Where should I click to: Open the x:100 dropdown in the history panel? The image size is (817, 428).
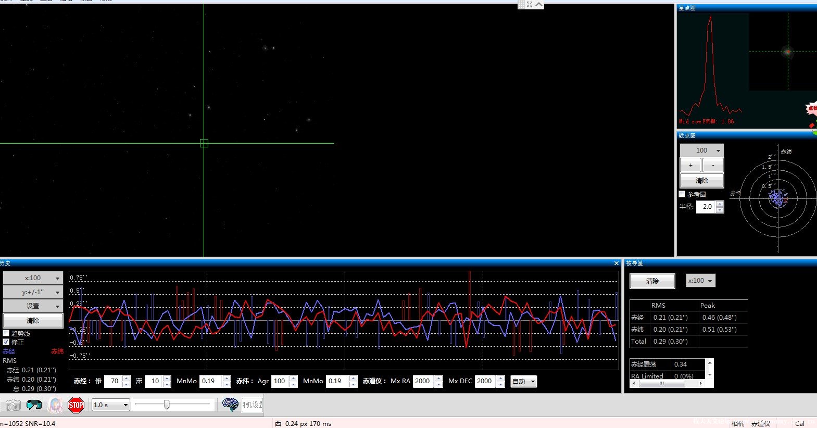(x=33, y=278)
